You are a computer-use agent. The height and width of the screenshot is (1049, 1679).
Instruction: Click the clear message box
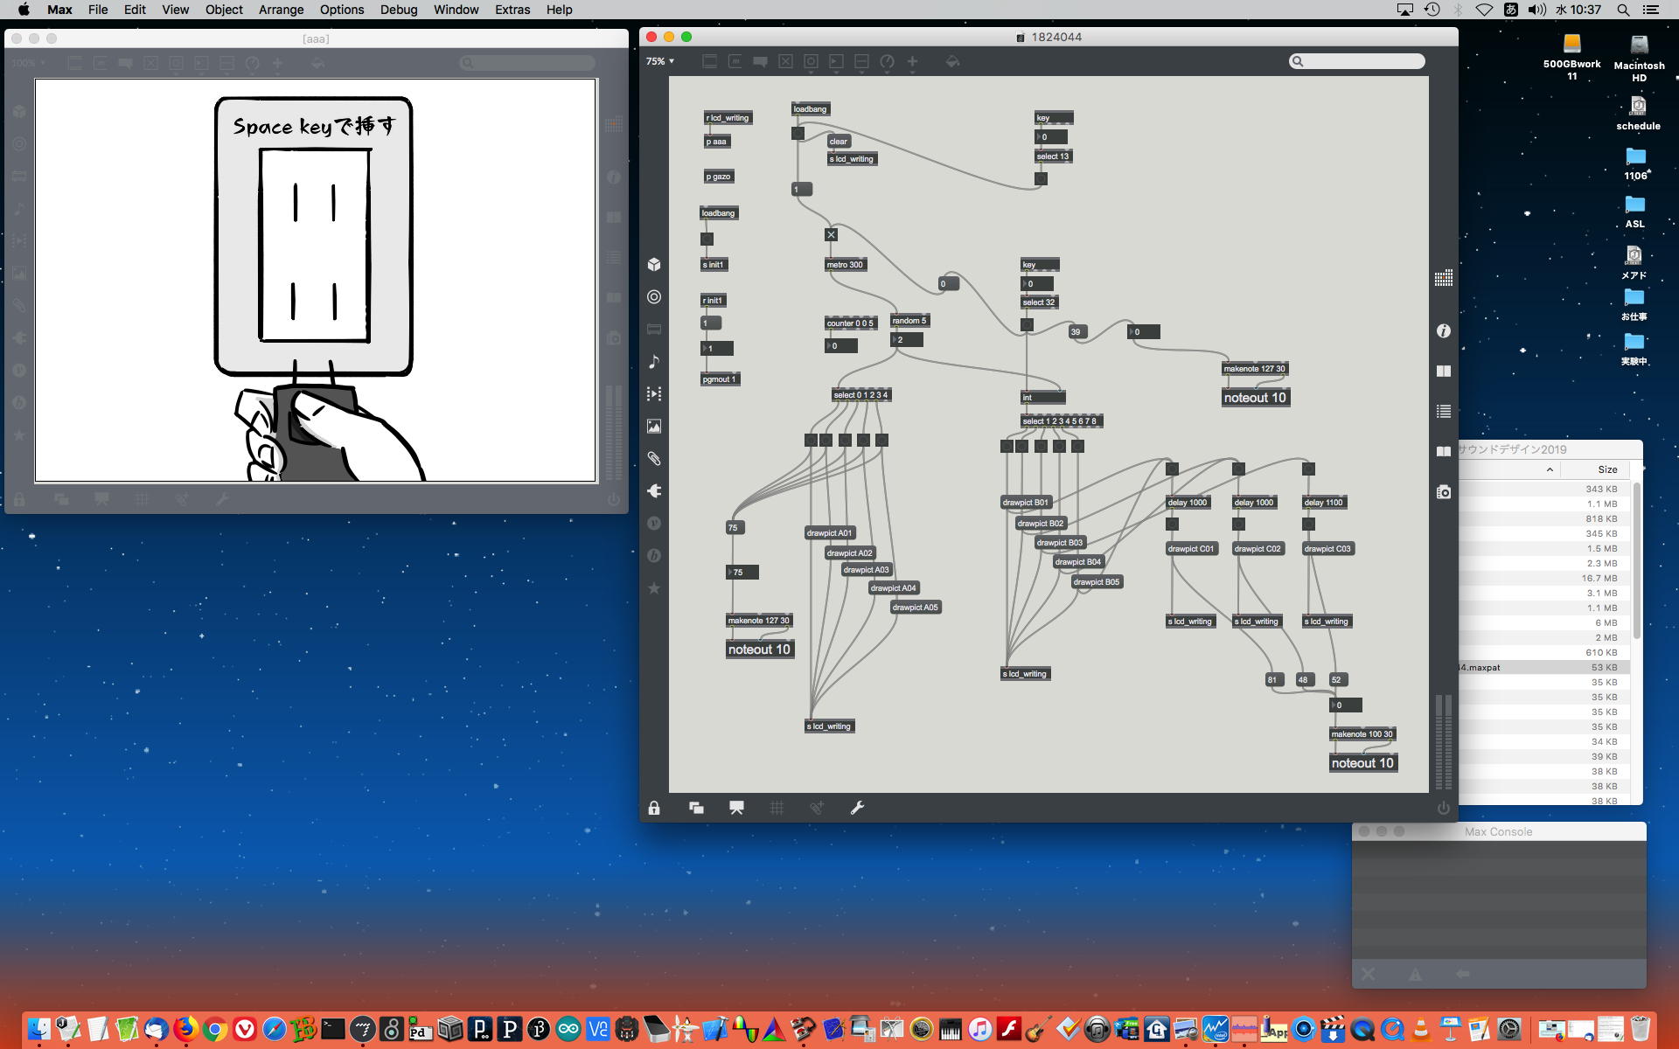(x=838, y=141)
